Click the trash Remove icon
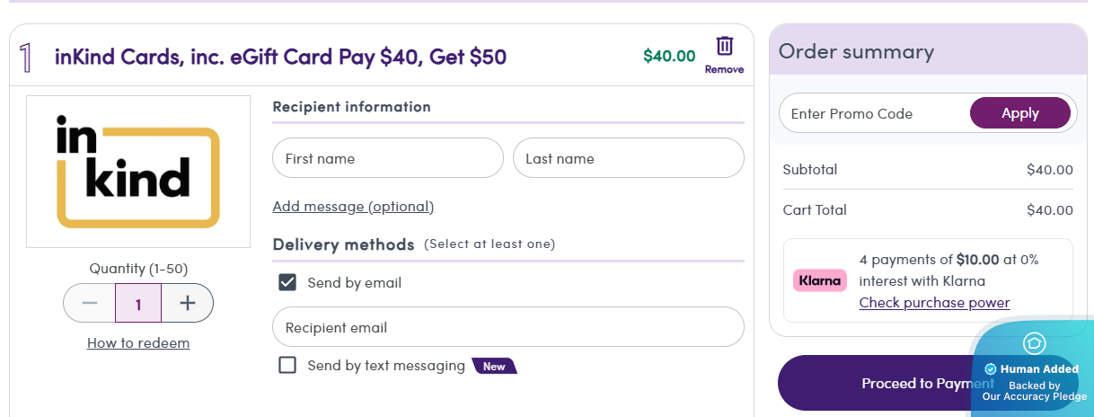This screenshot has width=1094, height=417. [724, 47]
